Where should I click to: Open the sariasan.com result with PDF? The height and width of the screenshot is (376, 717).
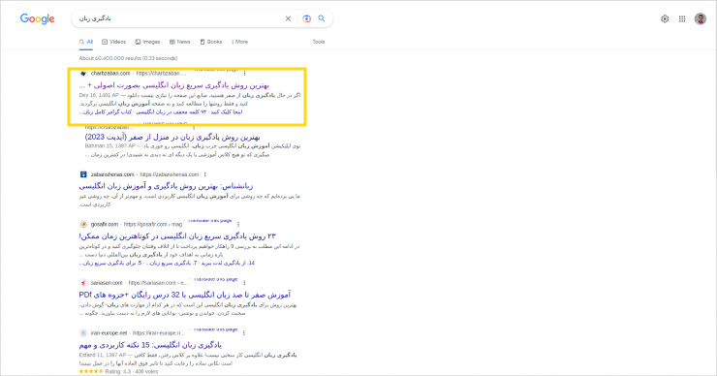click(184, 295)
